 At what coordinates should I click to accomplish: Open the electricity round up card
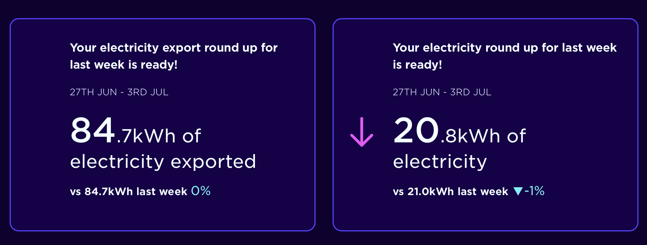tap(486, 125)
